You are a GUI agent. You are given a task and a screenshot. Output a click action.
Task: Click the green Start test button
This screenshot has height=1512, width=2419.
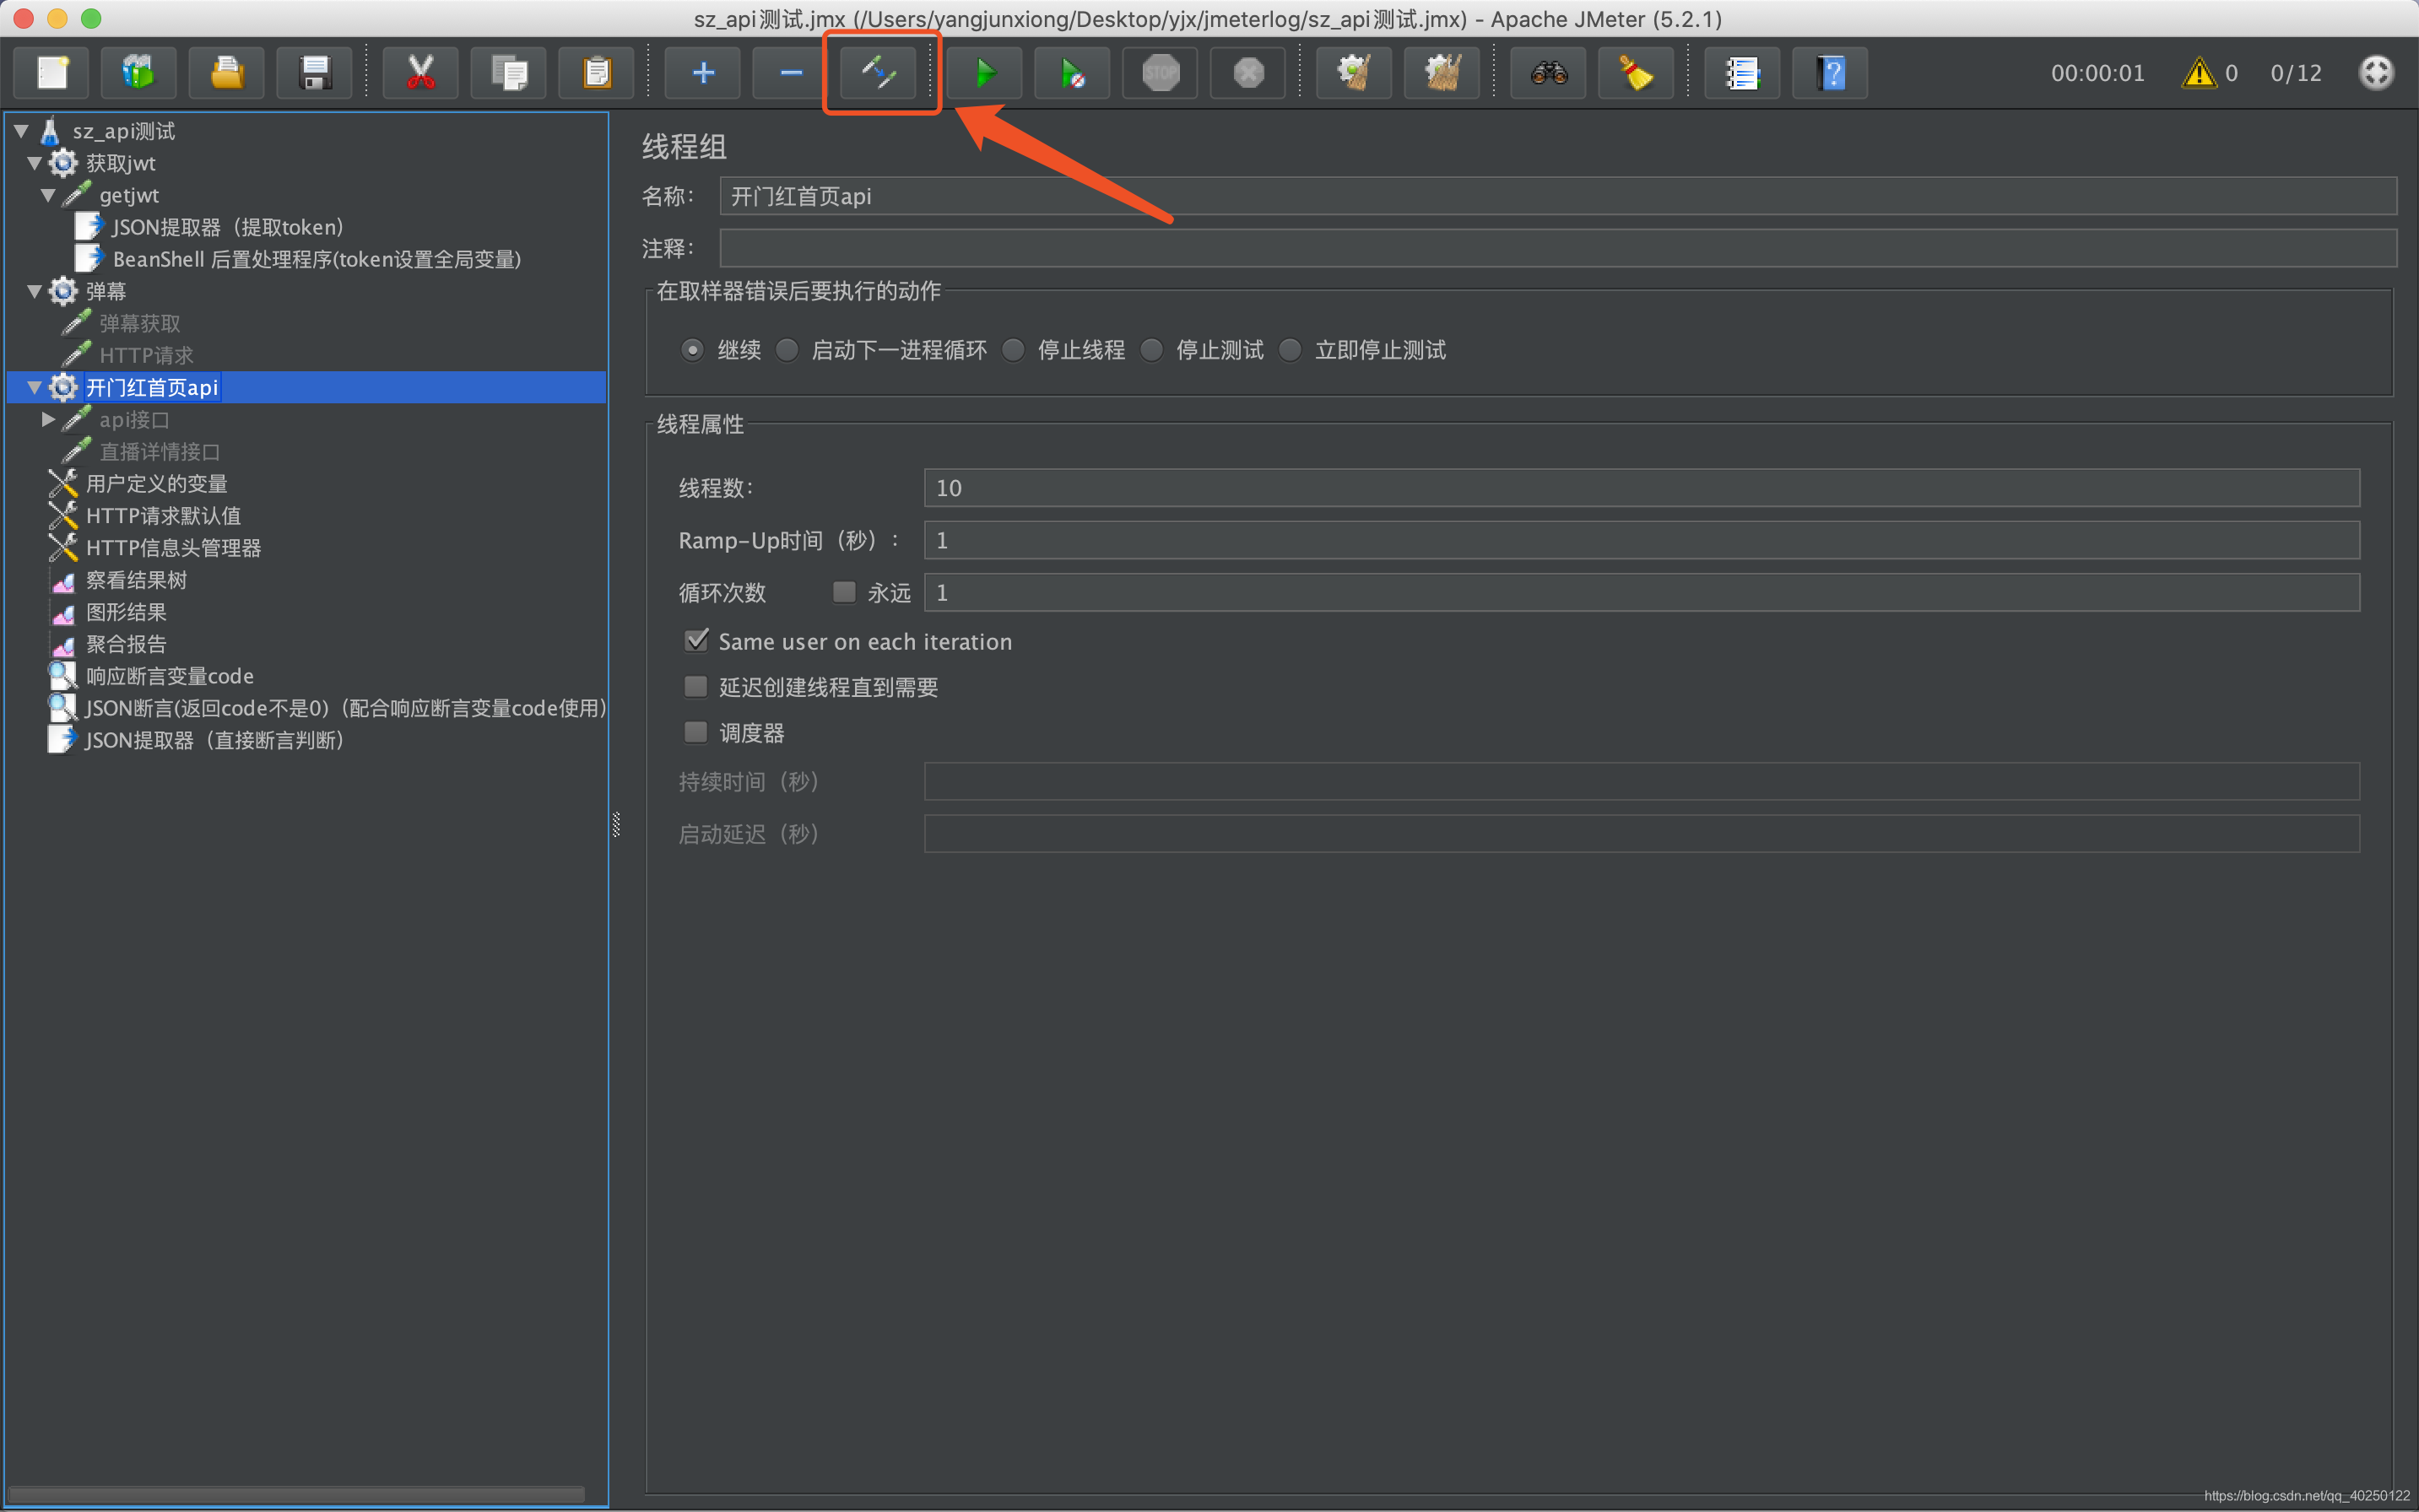pyautogui.click(x=984, y=73)
